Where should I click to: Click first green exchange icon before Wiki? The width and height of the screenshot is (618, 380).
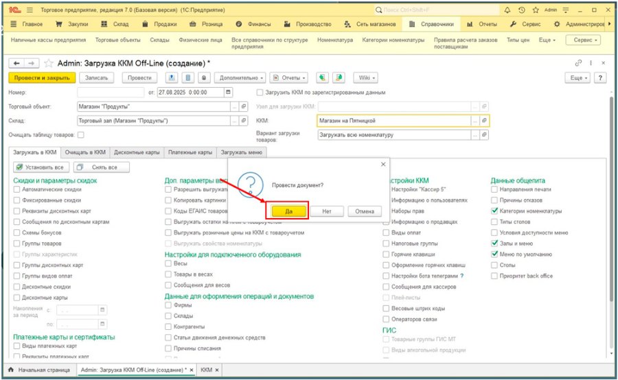coord(323,78)
